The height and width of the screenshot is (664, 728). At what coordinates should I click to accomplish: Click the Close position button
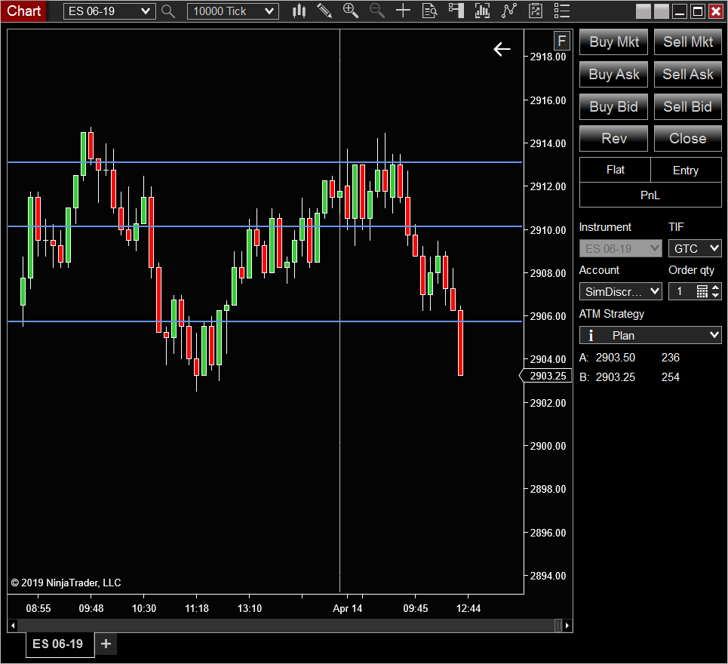coord(687,138)
